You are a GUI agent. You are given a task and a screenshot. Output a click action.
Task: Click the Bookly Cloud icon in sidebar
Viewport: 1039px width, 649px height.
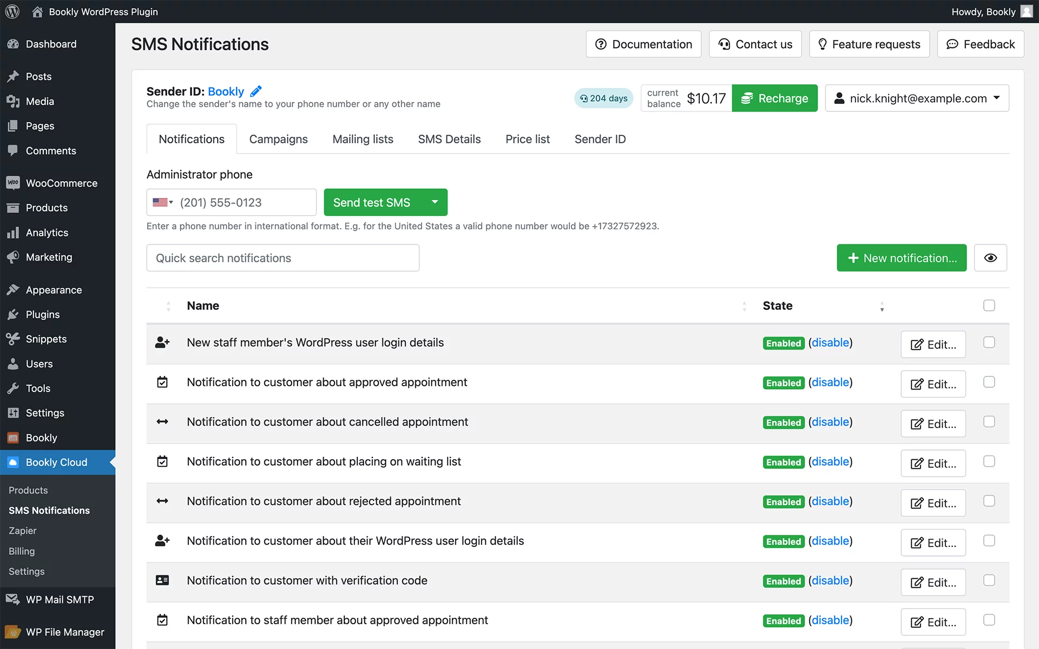(13, 462)
